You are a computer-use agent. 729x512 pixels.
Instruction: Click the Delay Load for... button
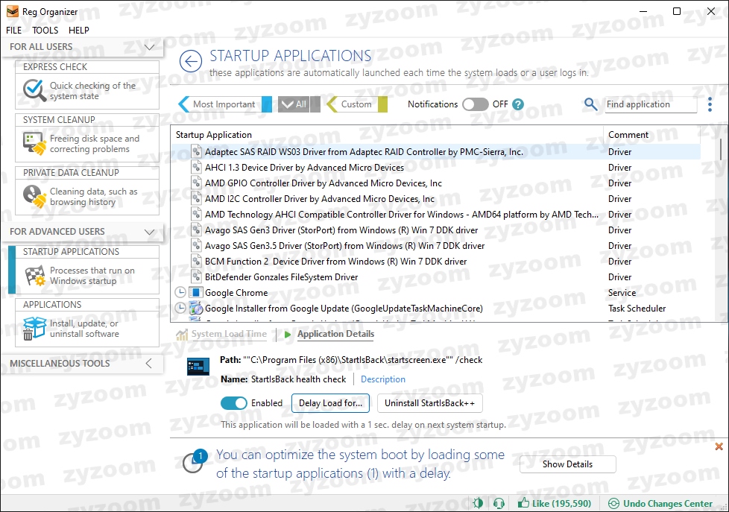pyautogui.click(x=330, y=403)
